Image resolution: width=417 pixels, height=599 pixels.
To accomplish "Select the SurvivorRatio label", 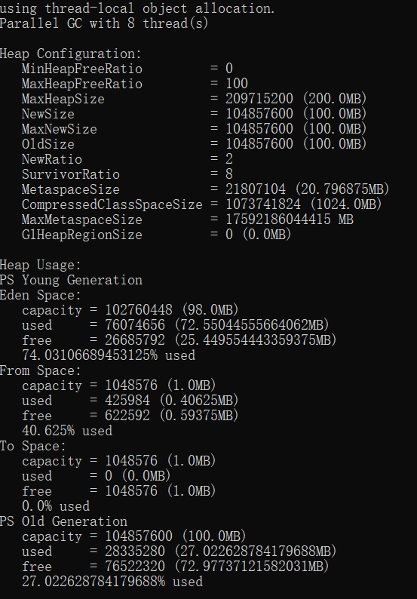I will tap(71, 174).
